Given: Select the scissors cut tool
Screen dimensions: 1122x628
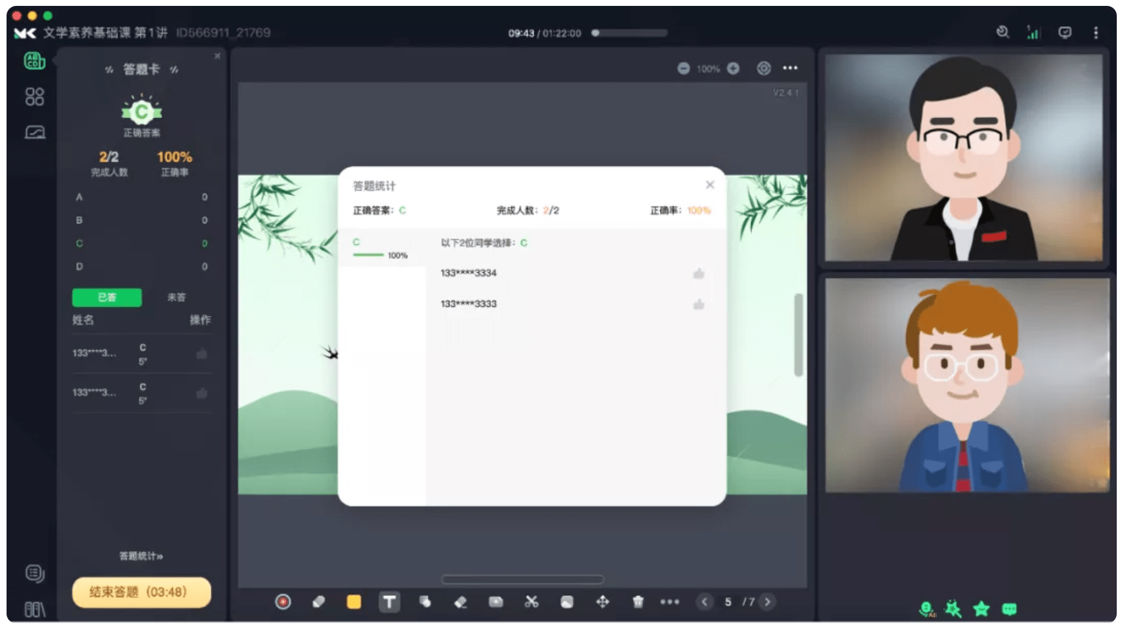Looking at the screenshot, I should click(531, 602).
